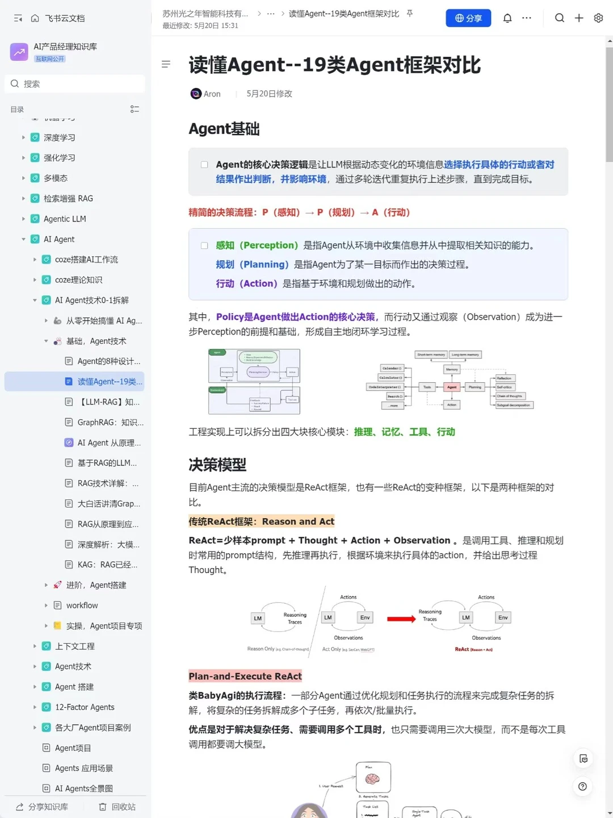
Task: Open the document outline icon beside the title
Action: (166, 64)
